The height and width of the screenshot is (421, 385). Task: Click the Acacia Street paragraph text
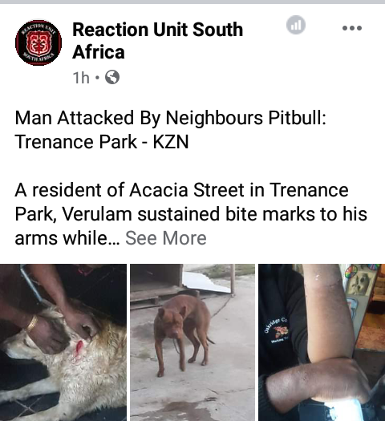click(x=191, y=214)
